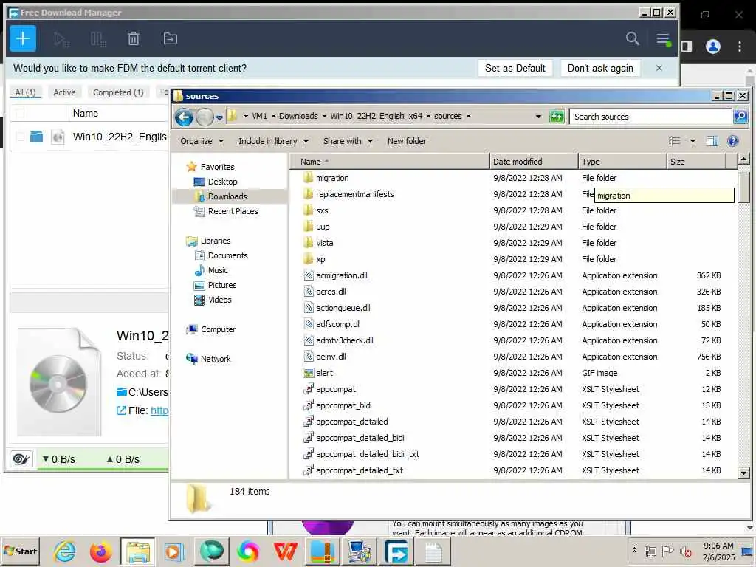Click the Explorer back arrow button
The height and width of the screenshot is (567, 756).
[184, 117]
